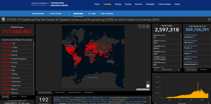Open About nav item
Viewport: 211px width, 104px height.
[x=177, y=4]
